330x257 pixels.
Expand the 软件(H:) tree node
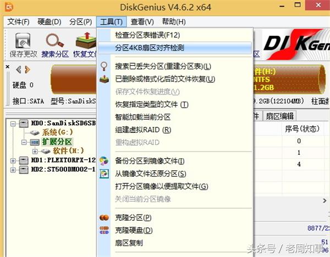pyautogui.click(x=35, y=152)
